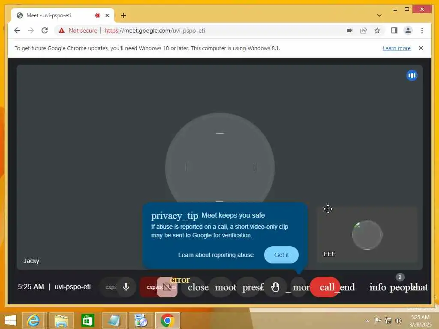Click Got it in privacy tip popup
This screenshot has width=439, height=329.
click(x=281, y=255)
